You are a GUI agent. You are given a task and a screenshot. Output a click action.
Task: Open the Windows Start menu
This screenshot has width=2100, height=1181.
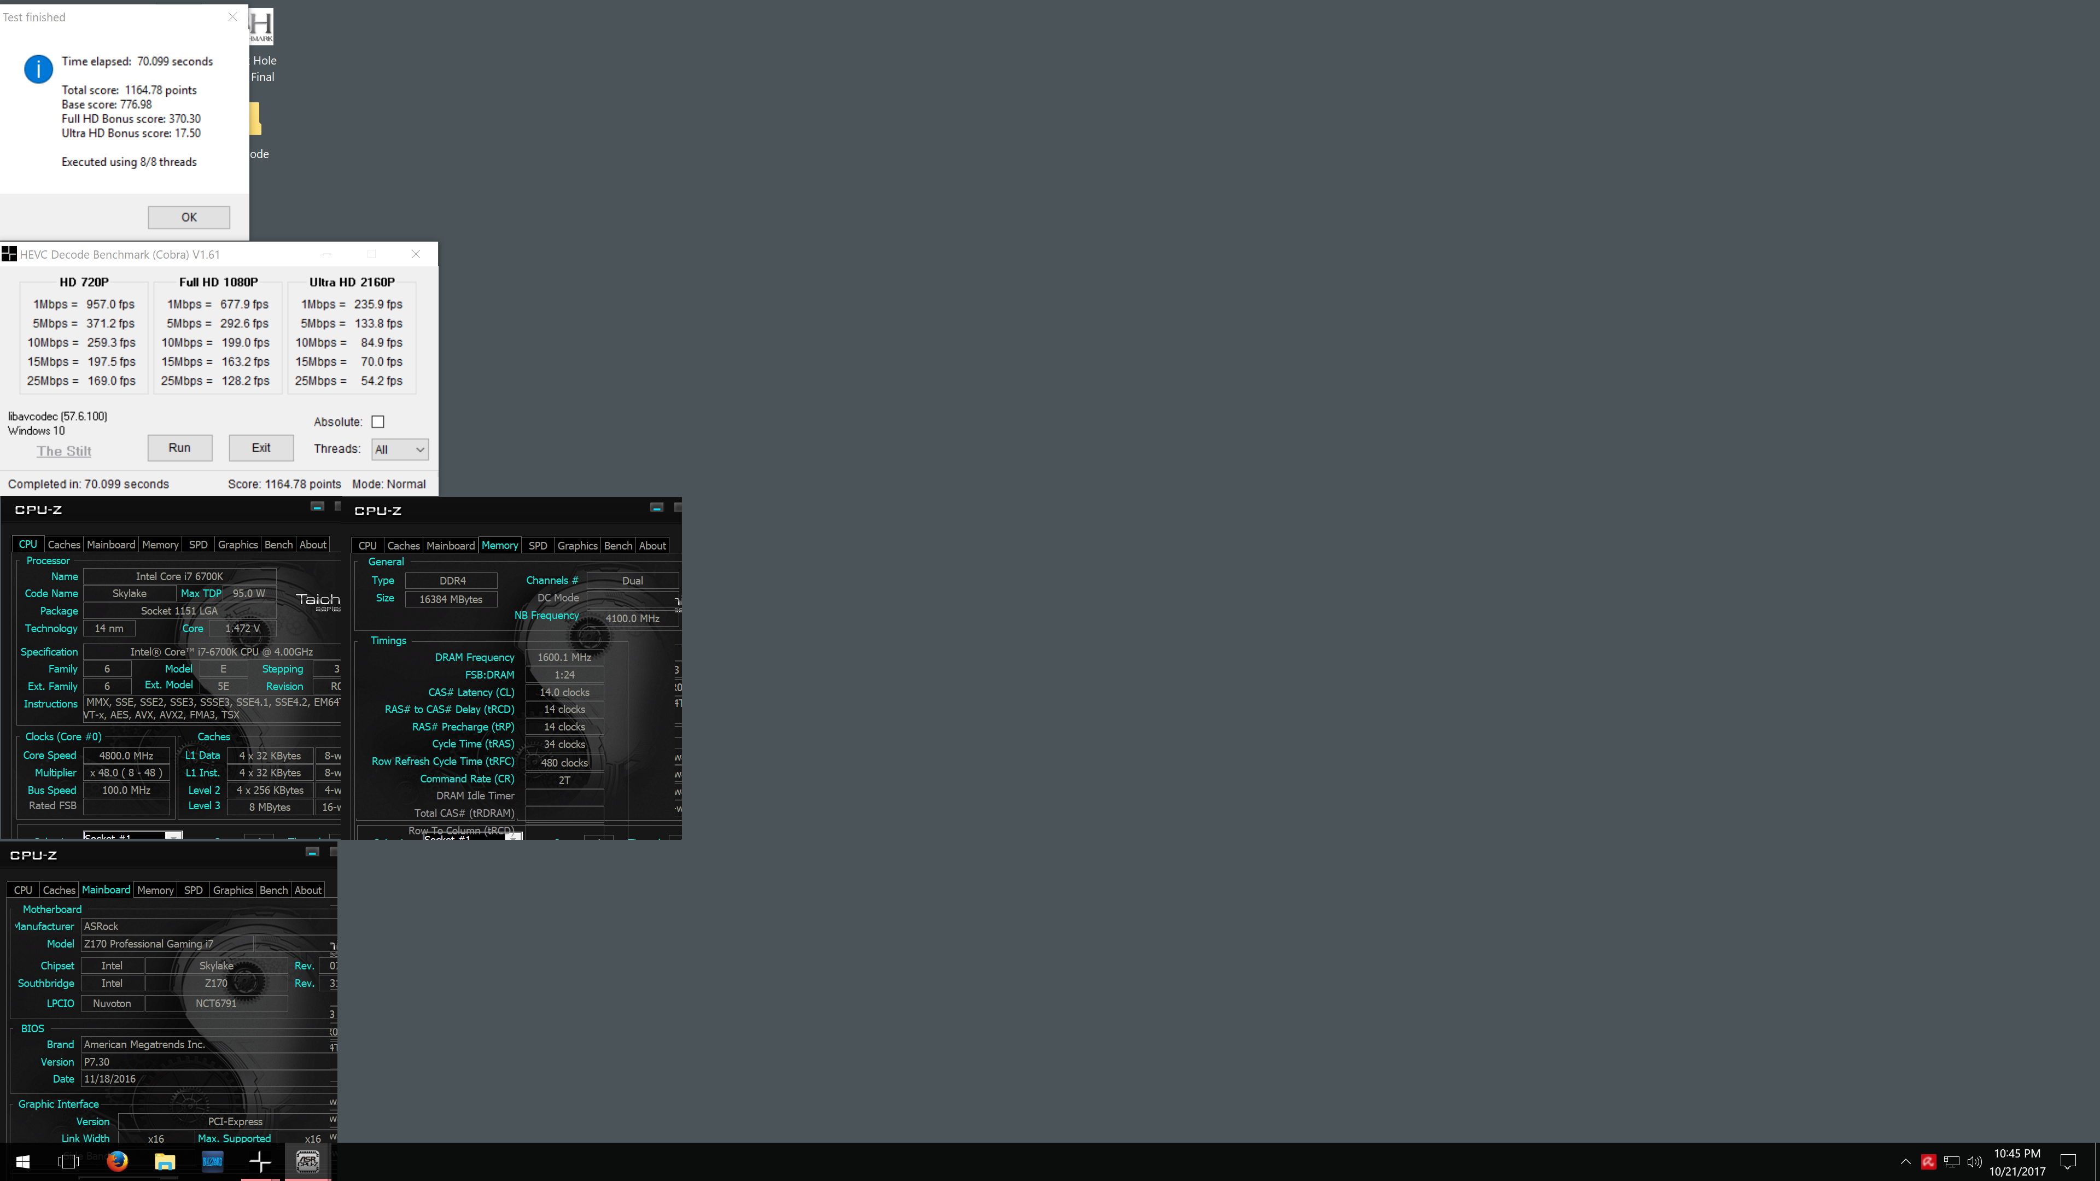click(23, 1161)
